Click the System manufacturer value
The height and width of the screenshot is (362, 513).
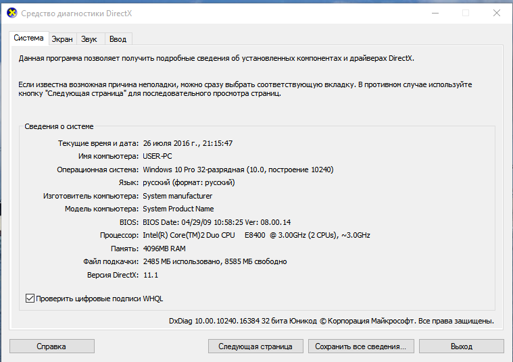(178, 196)
